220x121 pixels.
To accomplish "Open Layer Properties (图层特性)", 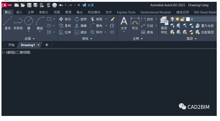I will [x=164, y=25].
